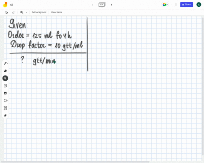Viewport: 204px width, 163px height.
Task: Click the Redo arrow
Action: pos(13,12)
